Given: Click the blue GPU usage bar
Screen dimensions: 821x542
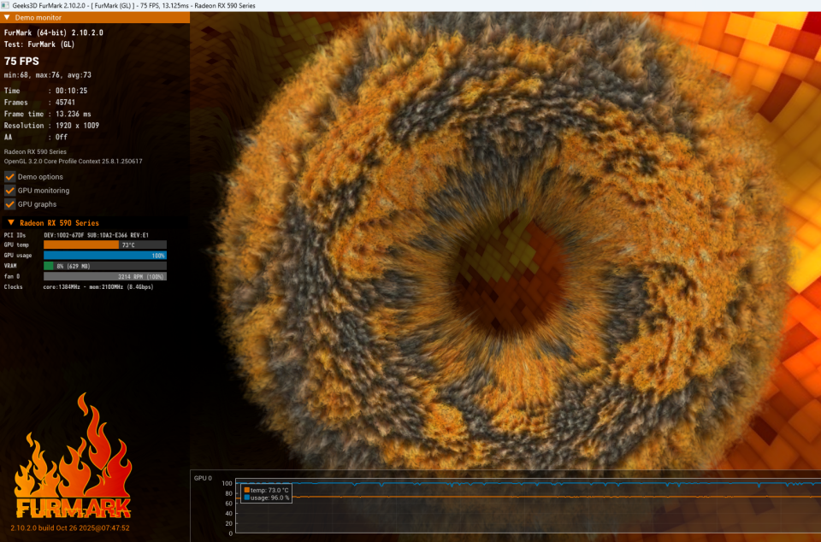Looking at the screenshot, I should tap(104, 256).
